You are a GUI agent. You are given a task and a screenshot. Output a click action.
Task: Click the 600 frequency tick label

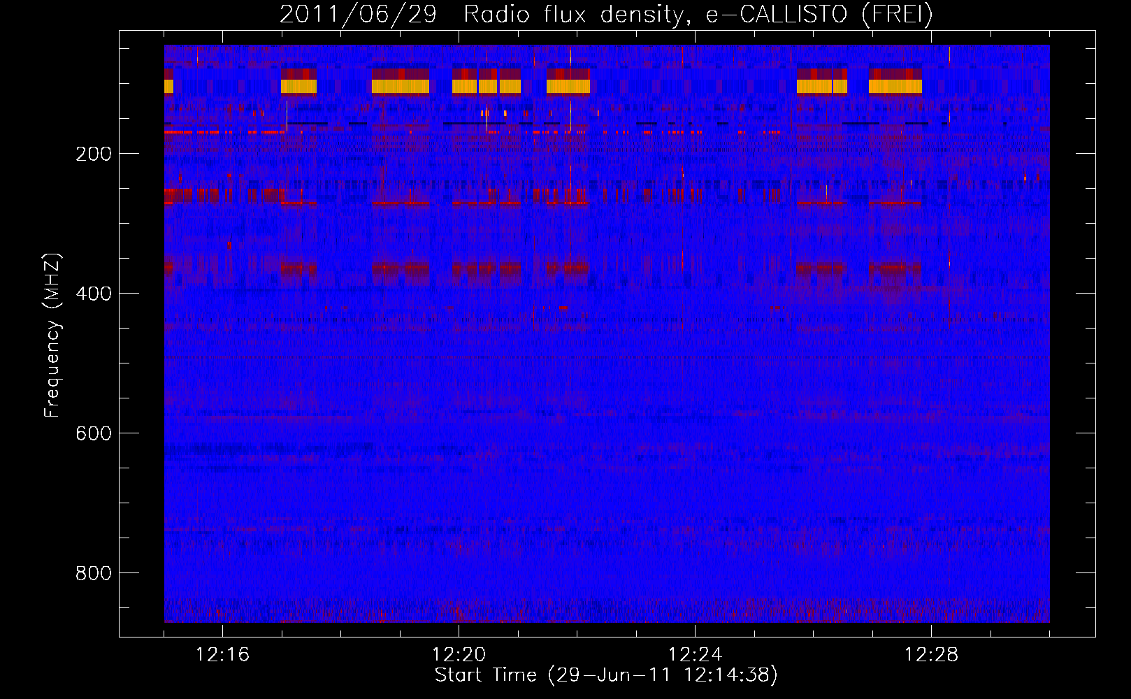point(93,433)
